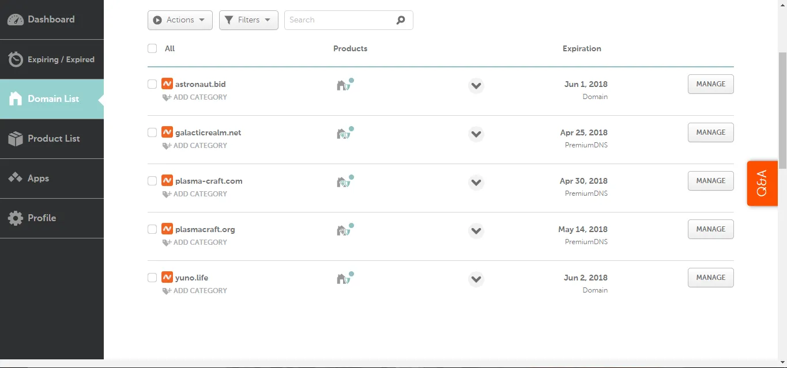787x368 pixels.
Task: Click the Expiring clock icon
Action: (16, 59)
